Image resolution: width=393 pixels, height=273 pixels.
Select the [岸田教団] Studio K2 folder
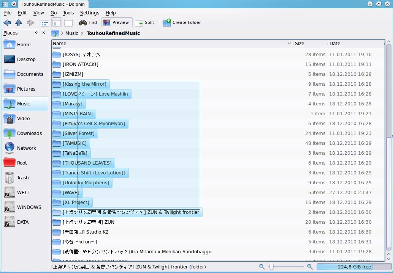click(x=81, y=232)
